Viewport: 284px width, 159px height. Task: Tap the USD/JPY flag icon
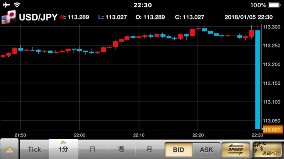8,17
